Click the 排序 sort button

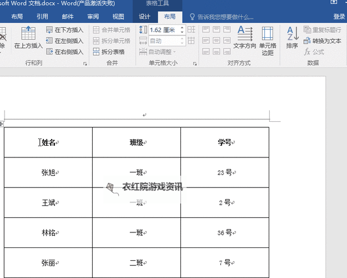pyautogui.click(x=292, y=37)
